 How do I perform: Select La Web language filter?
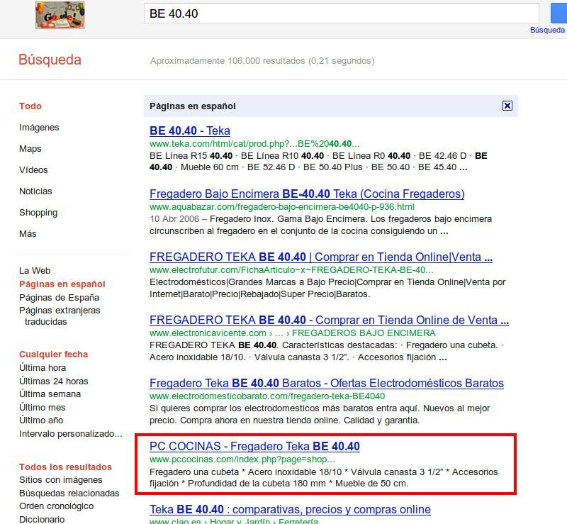click(35, 271)
